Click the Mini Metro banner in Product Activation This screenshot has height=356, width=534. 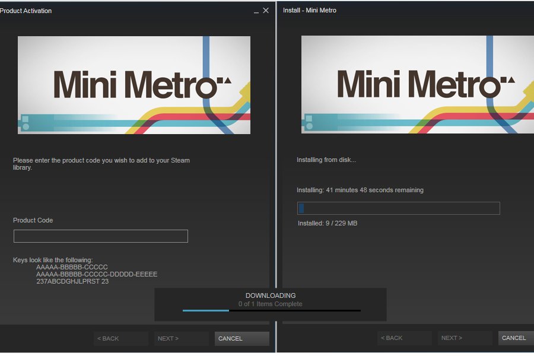[x=133, y=85]
